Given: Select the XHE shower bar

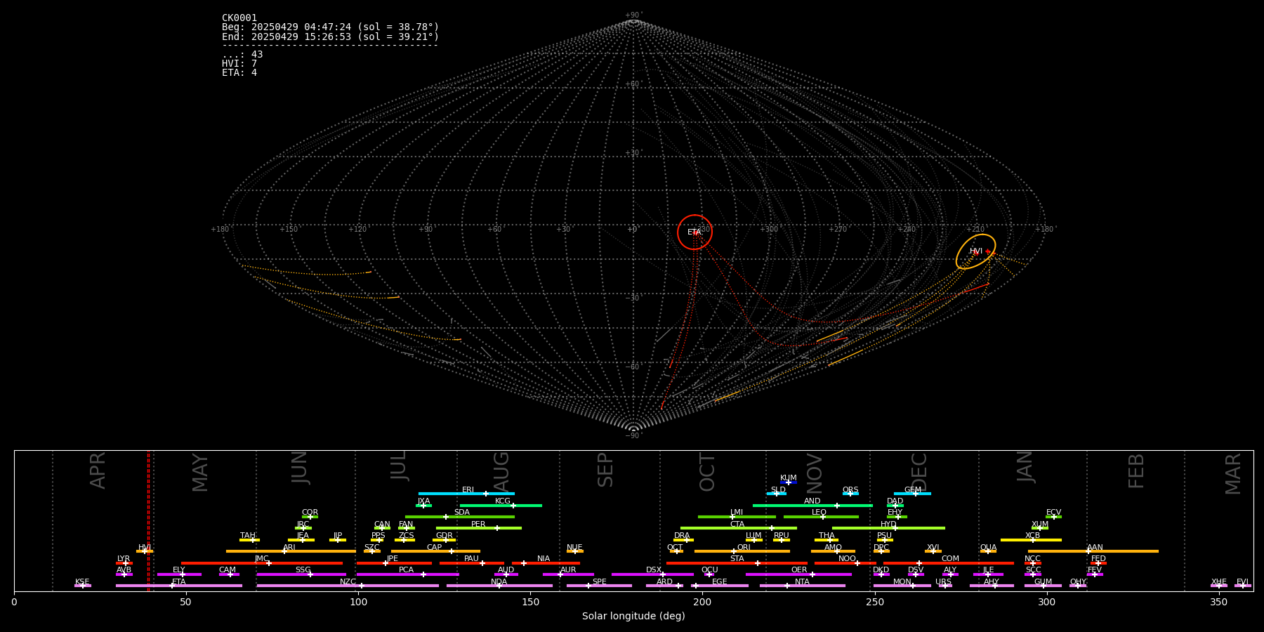Looking at the screenshot, I should 1219,586.
